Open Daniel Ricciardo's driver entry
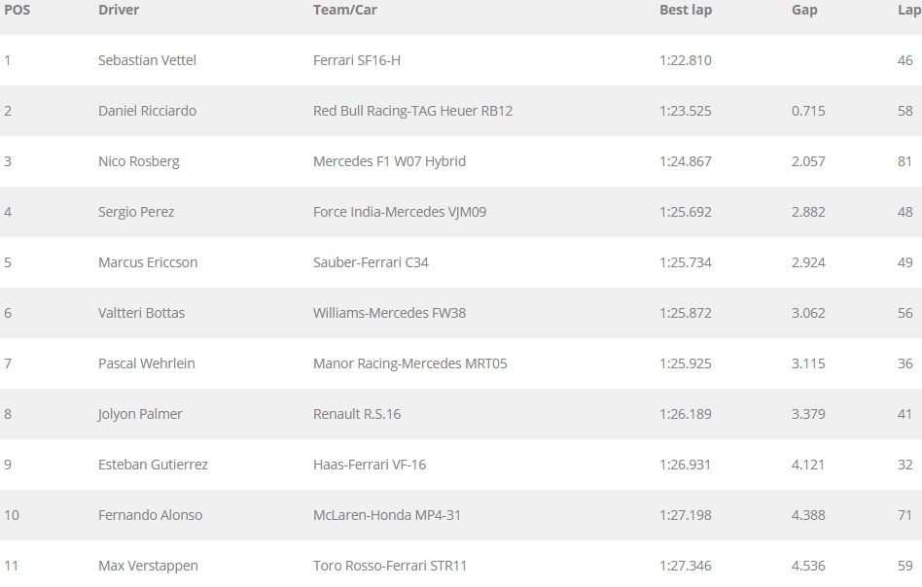 coord(147,111)
